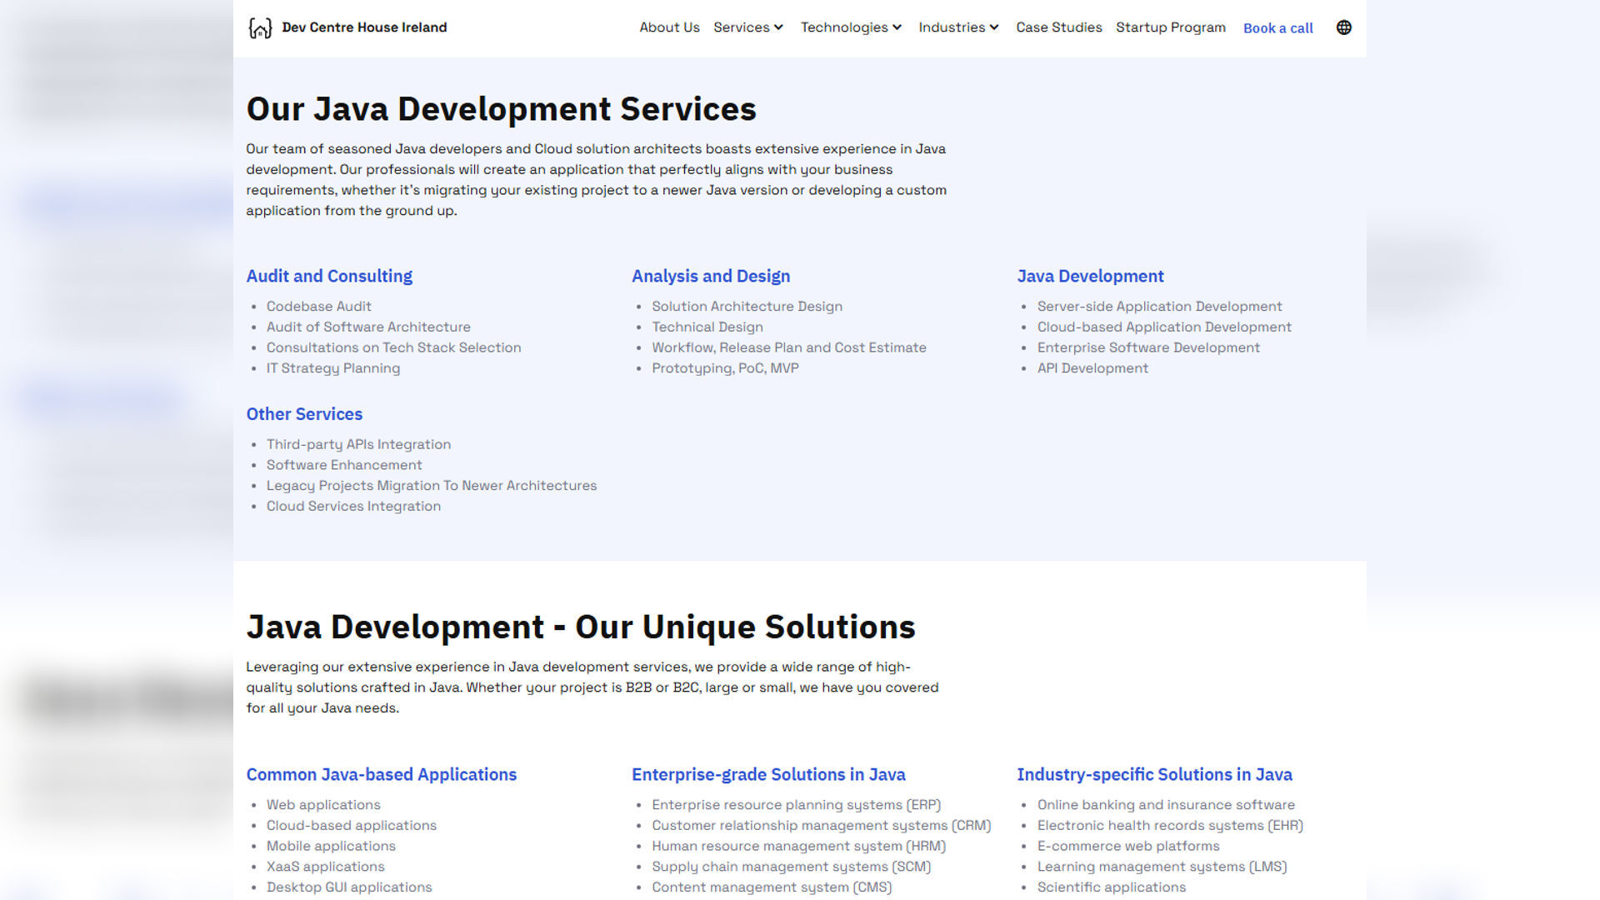Open Industry-specific Solutions in Java heading
Image resolution: width=1600 pixels, height=900 pixels.
1154,774
